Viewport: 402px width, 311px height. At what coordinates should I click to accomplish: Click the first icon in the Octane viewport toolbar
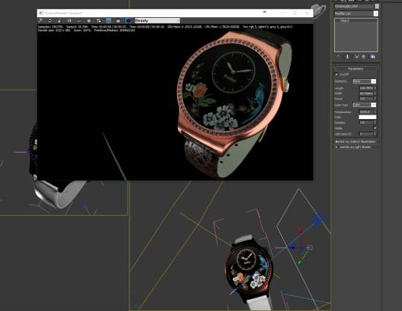pyautogui.click(x=40, y=21)
